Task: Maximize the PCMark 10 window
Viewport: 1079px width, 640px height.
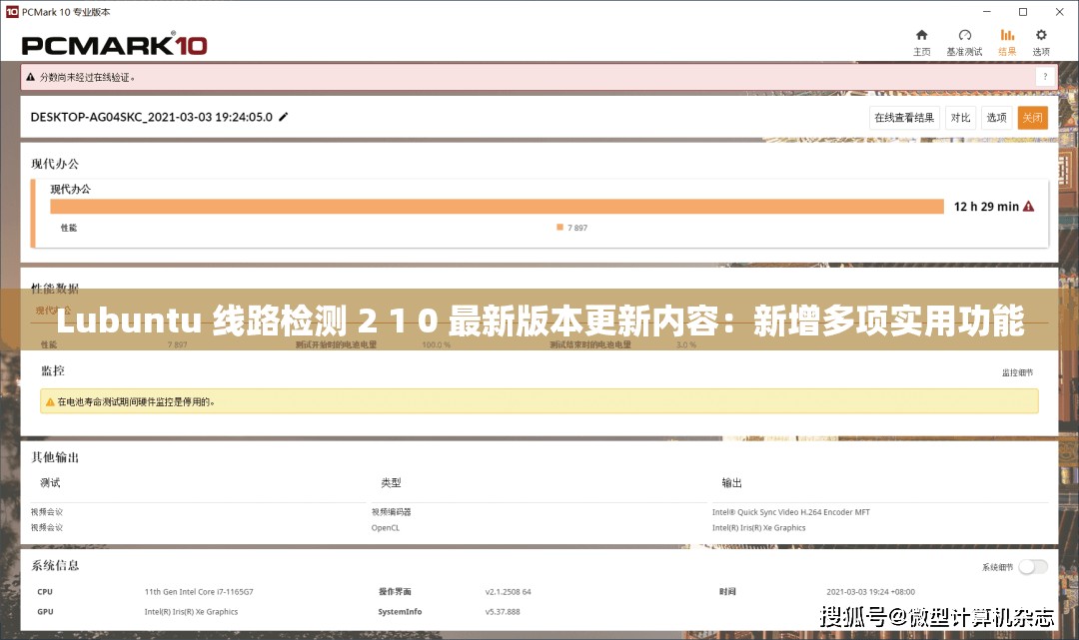Action: tap(1023, 12)
